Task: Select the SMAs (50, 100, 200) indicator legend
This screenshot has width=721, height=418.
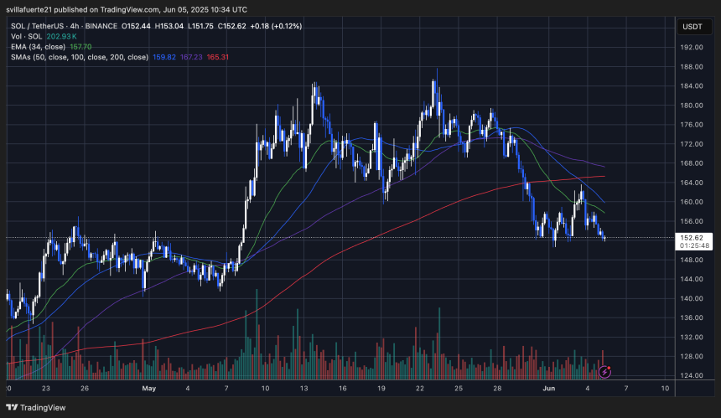Action: click(80, 57)
